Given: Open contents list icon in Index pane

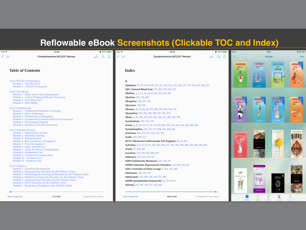Looking at the screenshot, I should (x=123, y=56).
